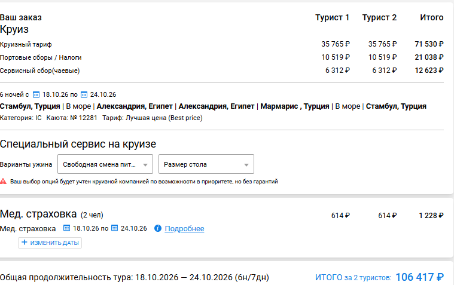Screen dimensions: 454x285
Task: Click ИТОГО за 2 туристов label
Action: [x=354, y=277]
